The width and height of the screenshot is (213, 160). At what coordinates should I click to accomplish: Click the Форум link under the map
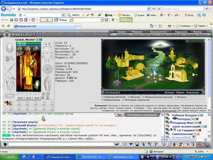pos(180,92)
